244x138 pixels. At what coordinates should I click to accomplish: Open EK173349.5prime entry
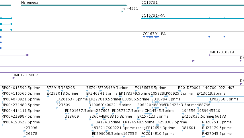coord(134,94)
